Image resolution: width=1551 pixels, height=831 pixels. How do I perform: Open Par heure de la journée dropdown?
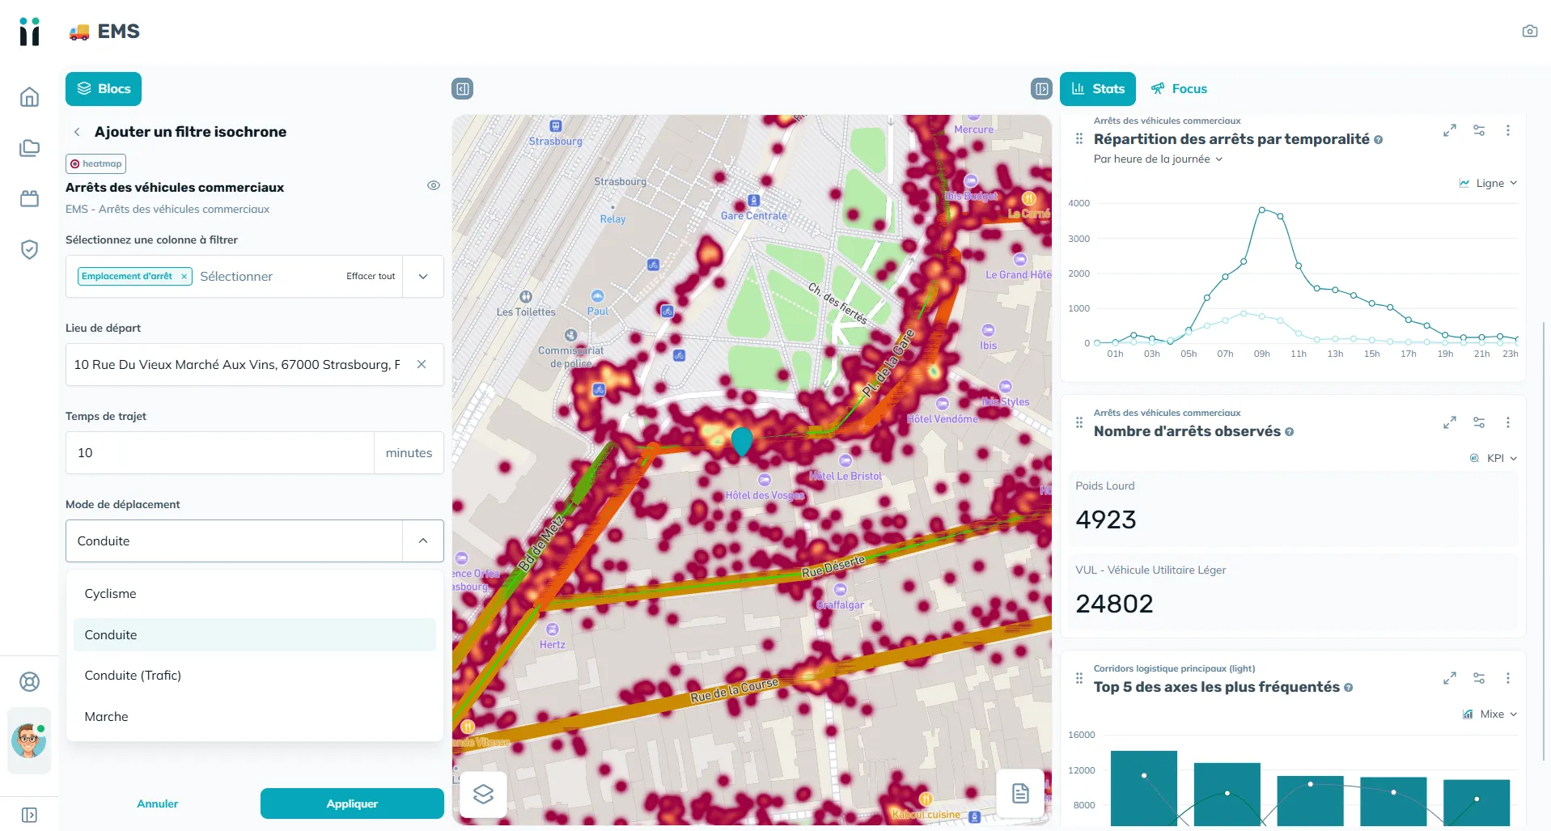coord(1158,159)
